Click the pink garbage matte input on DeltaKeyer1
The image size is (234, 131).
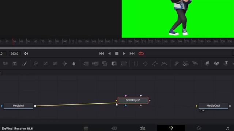pos(126,96)
